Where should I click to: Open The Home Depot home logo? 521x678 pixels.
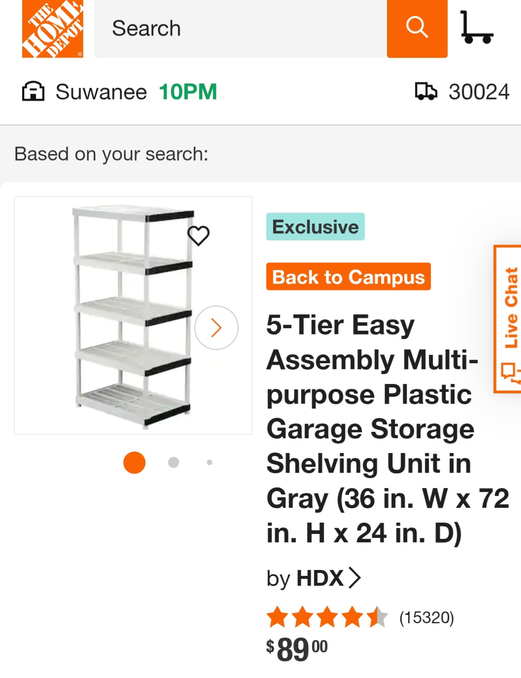(x=52, y=29)
